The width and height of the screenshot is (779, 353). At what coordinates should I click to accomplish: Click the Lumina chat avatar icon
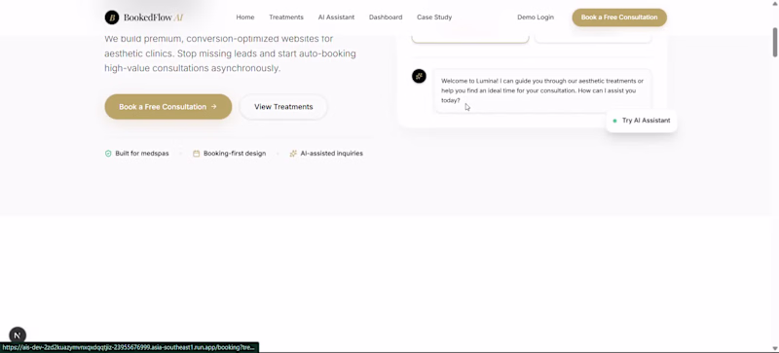click(419, 76)
